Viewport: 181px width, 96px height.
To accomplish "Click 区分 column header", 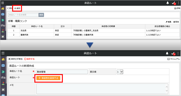I will coord(63,27).
